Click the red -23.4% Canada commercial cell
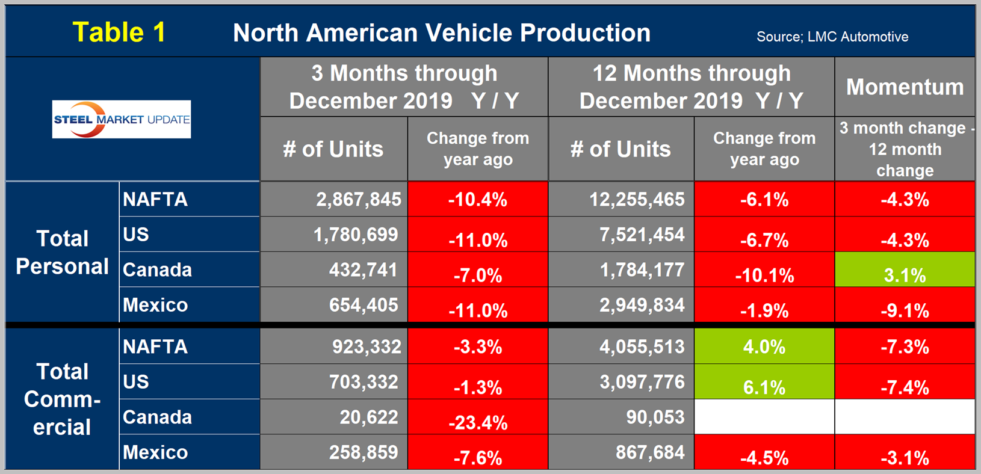Image resolution: width=981 pixels, height=474 pixels. pyautogui.click(x=478, y=417)
